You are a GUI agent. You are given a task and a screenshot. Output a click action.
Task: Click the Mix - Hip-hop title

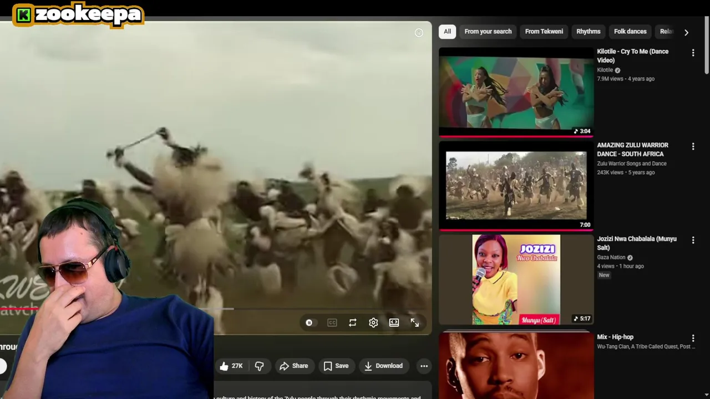click(615, 337)
